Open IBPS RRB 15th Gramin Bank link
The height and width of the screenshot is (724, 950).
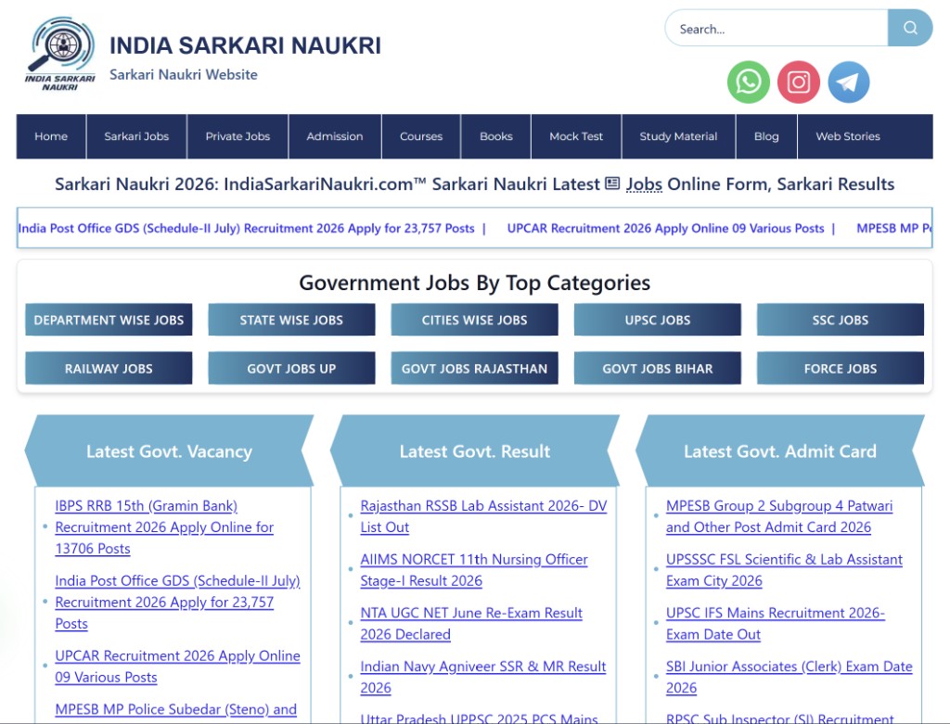coord(164,527)
